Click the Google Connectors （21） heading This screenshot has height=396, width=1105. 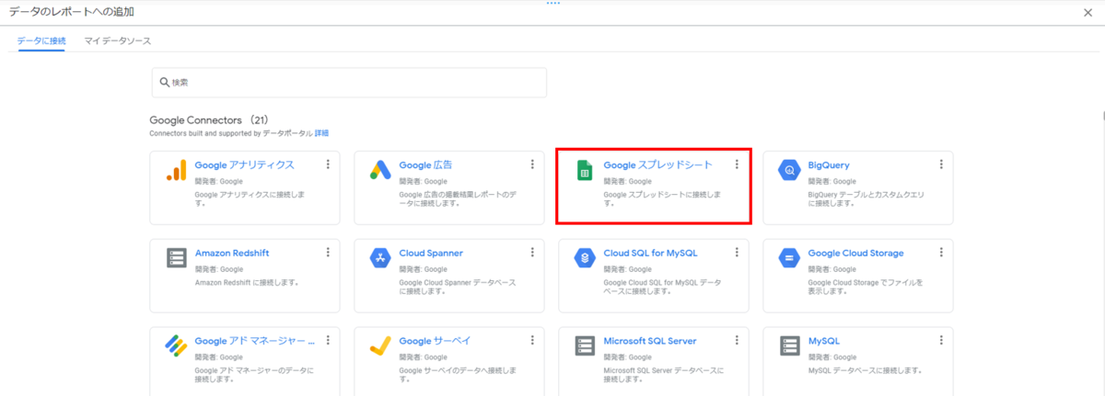point(209,119)
